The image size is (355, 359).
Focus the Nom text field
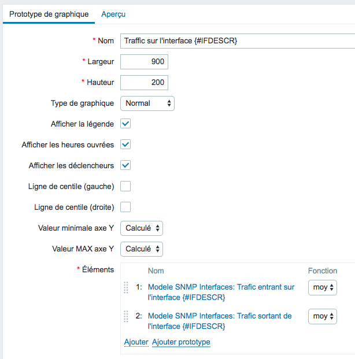click(x=238, y=41)
